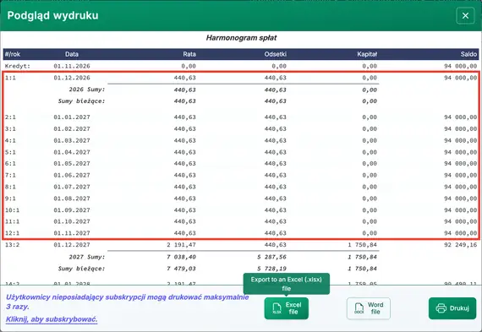Screen dimensions: 482x332
Task: Click running total 7 479,03
Action: click(x=181, y=269)
